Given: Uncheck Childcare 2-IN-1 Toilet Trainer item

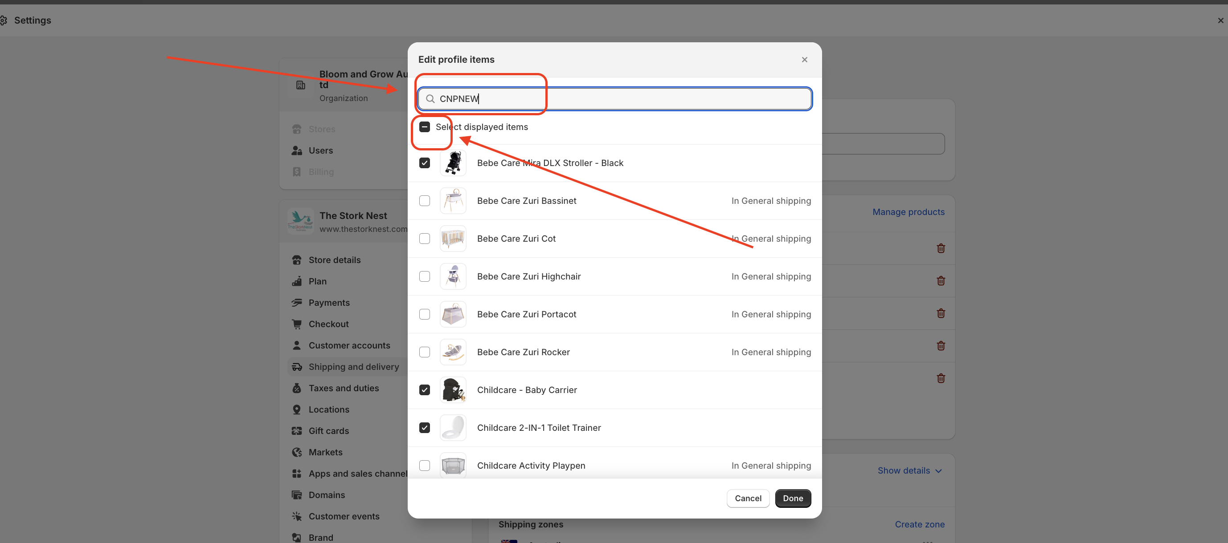Looking at the screenshot, I should [424, 428].
